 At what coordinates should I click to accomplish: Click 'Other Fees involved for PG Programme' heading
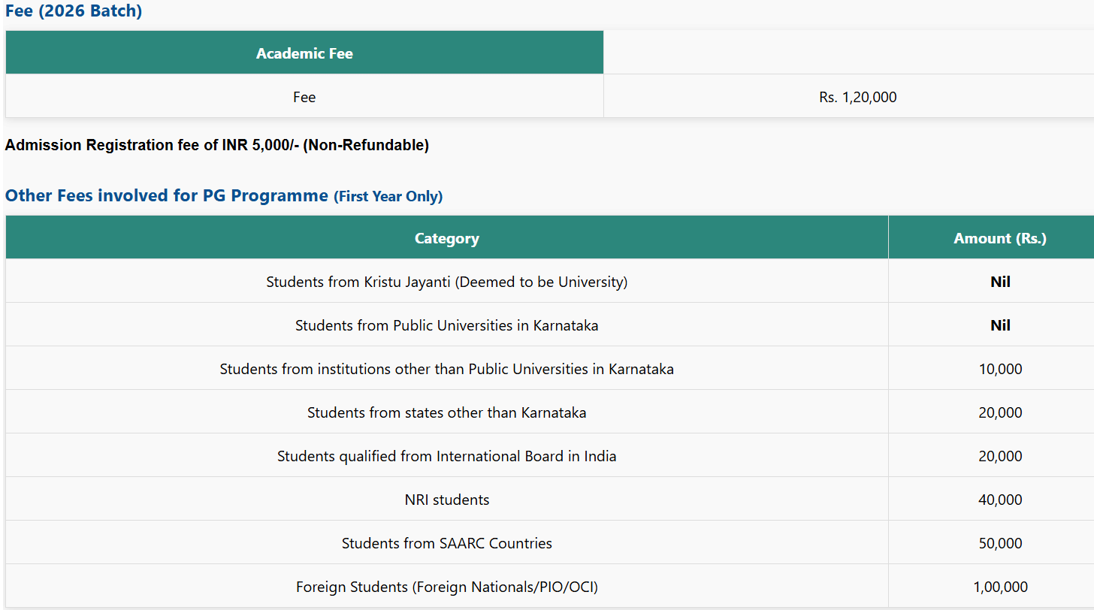(x=167, y=195)
